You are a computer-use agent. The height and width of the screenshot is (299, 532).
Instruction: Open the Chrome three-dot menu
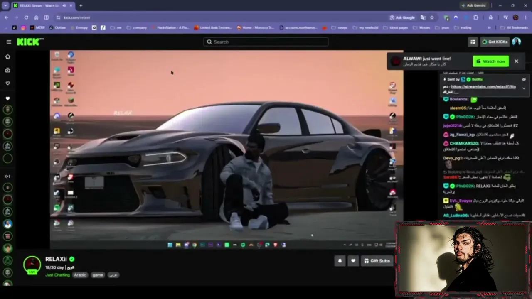tap(525, 17)
